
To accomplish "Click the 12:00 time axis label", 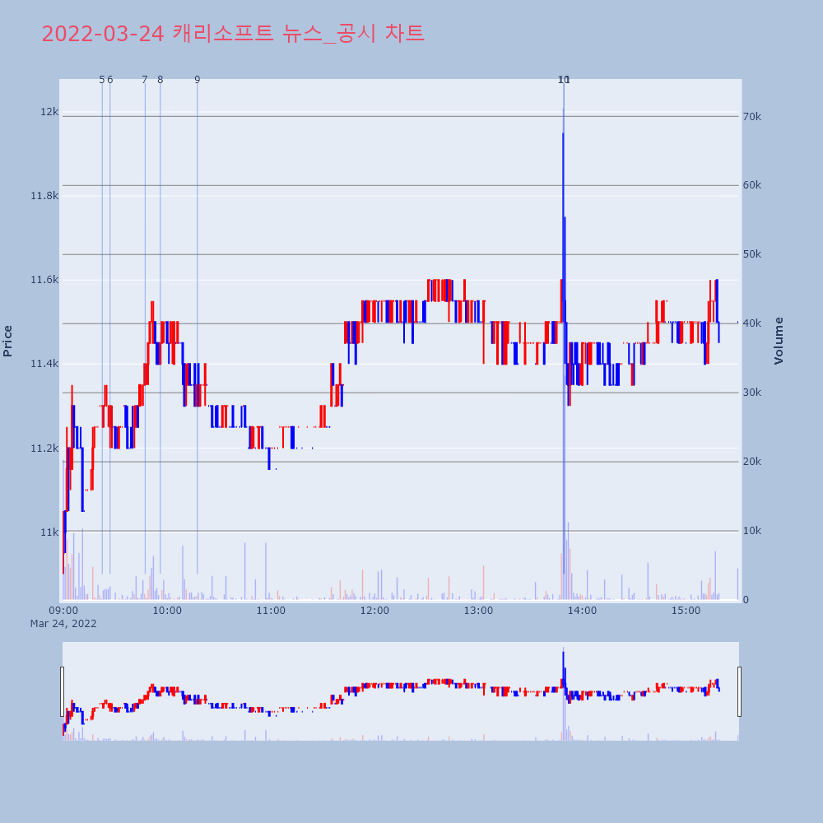I will [x=374, y=611].
